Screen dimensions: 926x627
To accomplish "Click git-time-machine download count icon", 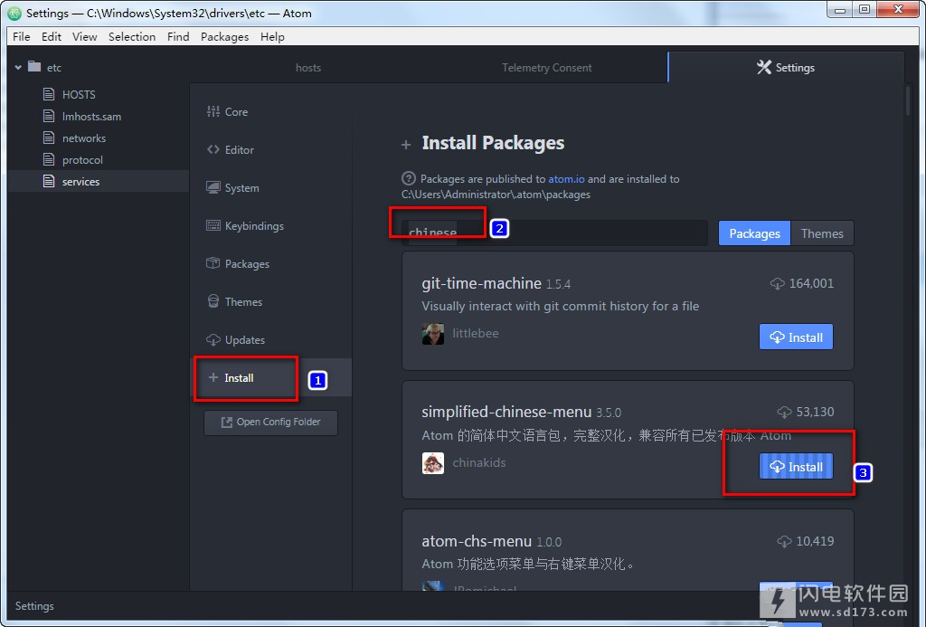I will (x=777, y=284).
